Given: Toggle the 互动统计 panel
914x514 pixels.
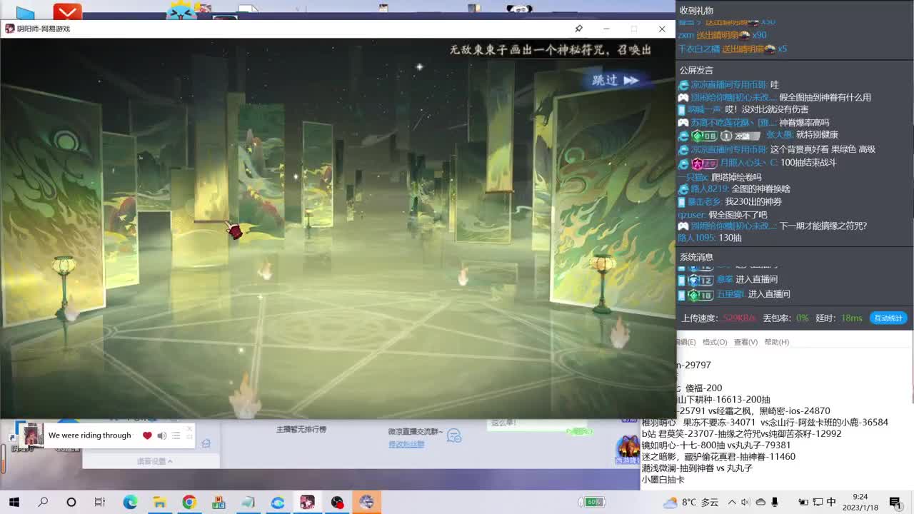Looking at the screenshot, I should pyautogui.click(x=888, y=318).
